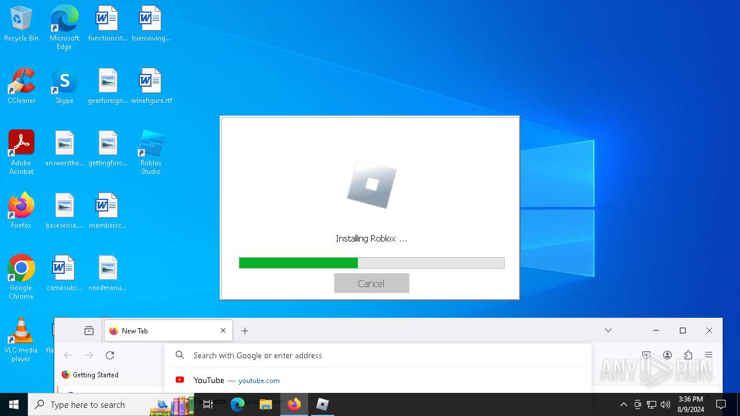Switch to Firefox on the taskbar
The image size is (740, 416).
(x=294, y=404)
